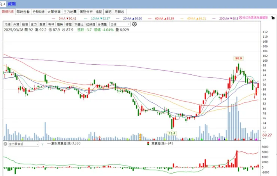Click the 威剛 stock name
Screen dimensions: 277x176
coord(12,4)
